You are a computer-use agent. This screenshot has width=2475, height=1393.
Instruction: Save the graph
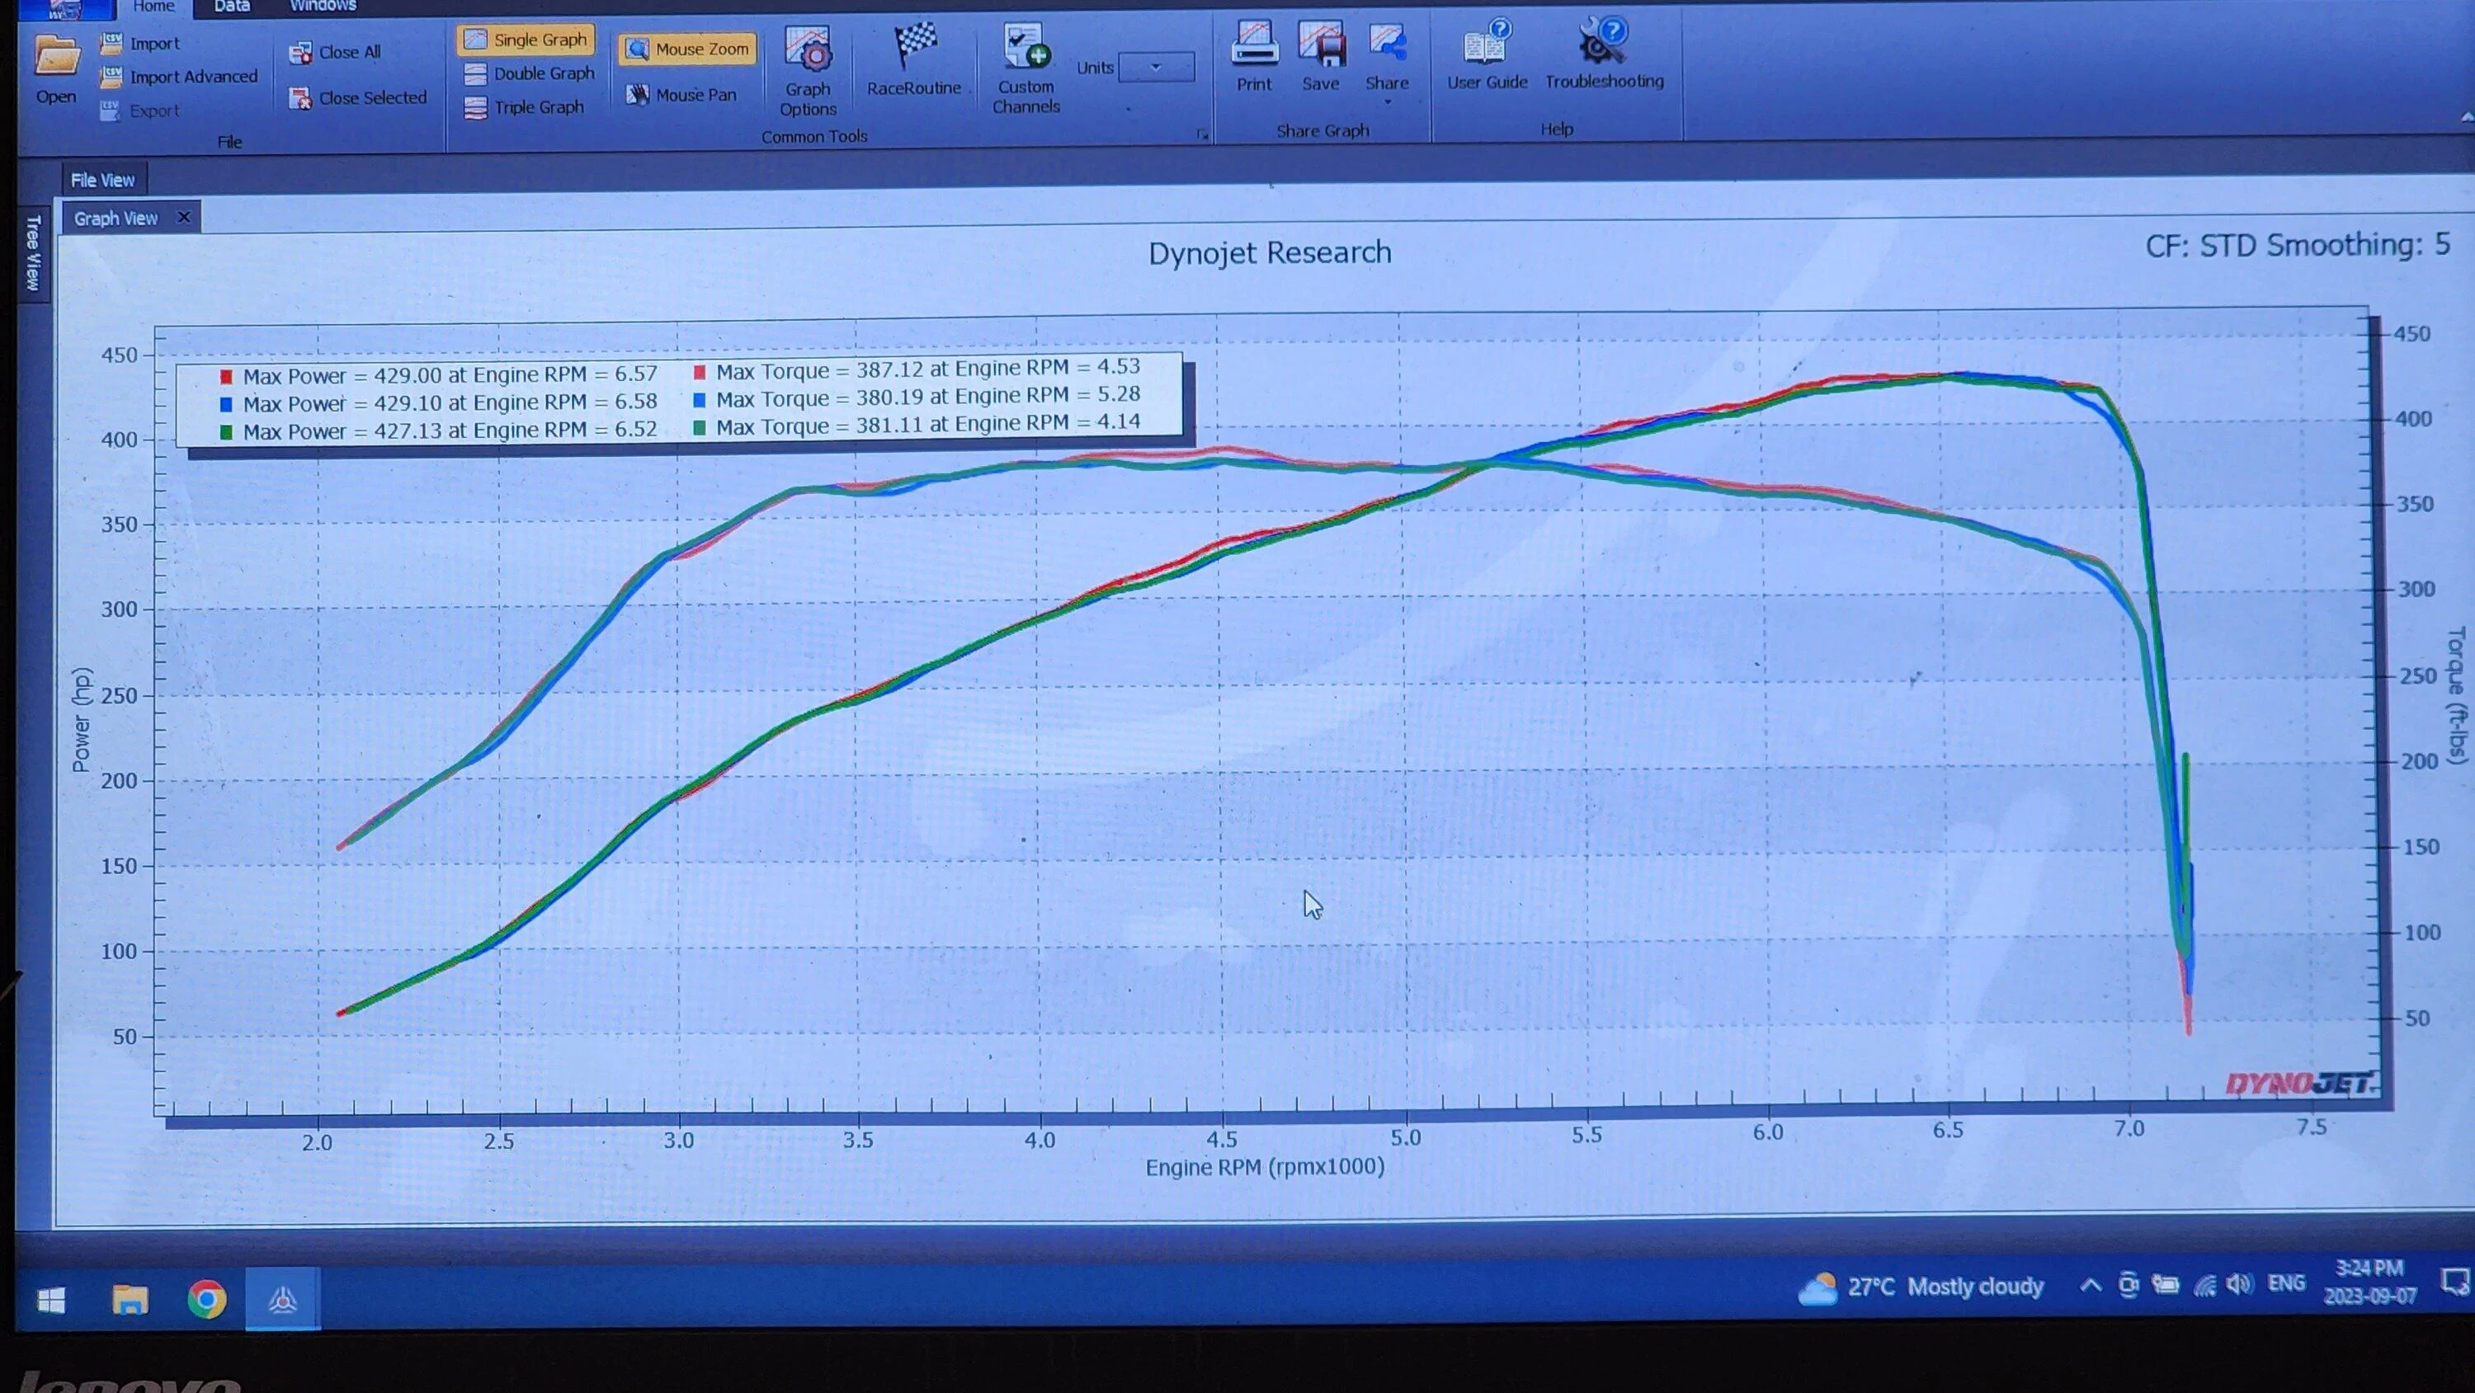coord(1320,58)
